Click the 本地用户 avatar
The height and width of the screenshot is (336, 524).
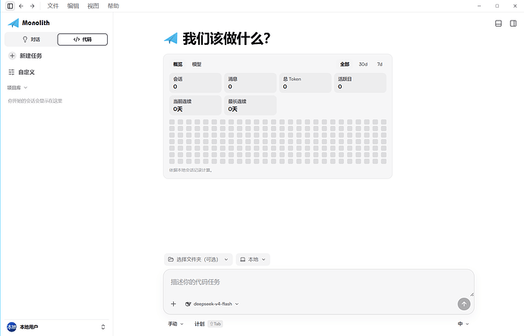pyautogui.click(x=11, y=327)
